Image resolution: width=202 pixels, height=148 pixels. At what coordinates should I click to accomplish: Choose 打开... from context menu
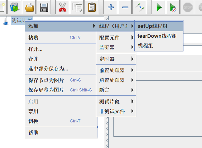click(x=60, y=49)
